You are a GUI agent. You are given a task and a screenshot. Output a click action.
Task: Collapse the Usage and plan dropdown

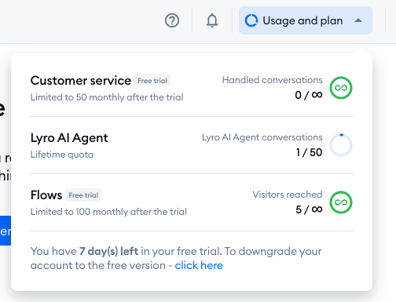coord(306,20)
